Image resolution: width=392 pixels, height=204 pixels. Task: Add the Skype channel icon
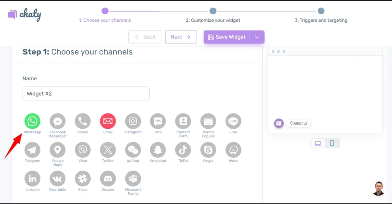coord(208,150)
